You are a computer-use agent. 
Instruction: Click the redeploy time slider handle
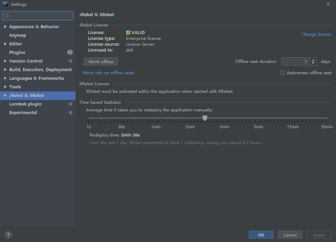(205, 118)
